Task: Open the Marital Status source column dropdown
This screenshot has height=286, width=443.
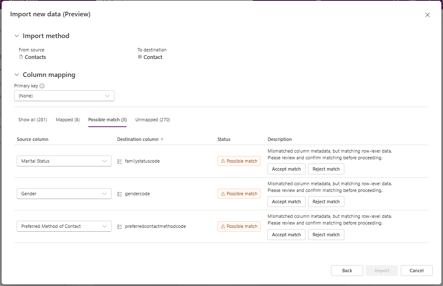Action: coord(64,161)
